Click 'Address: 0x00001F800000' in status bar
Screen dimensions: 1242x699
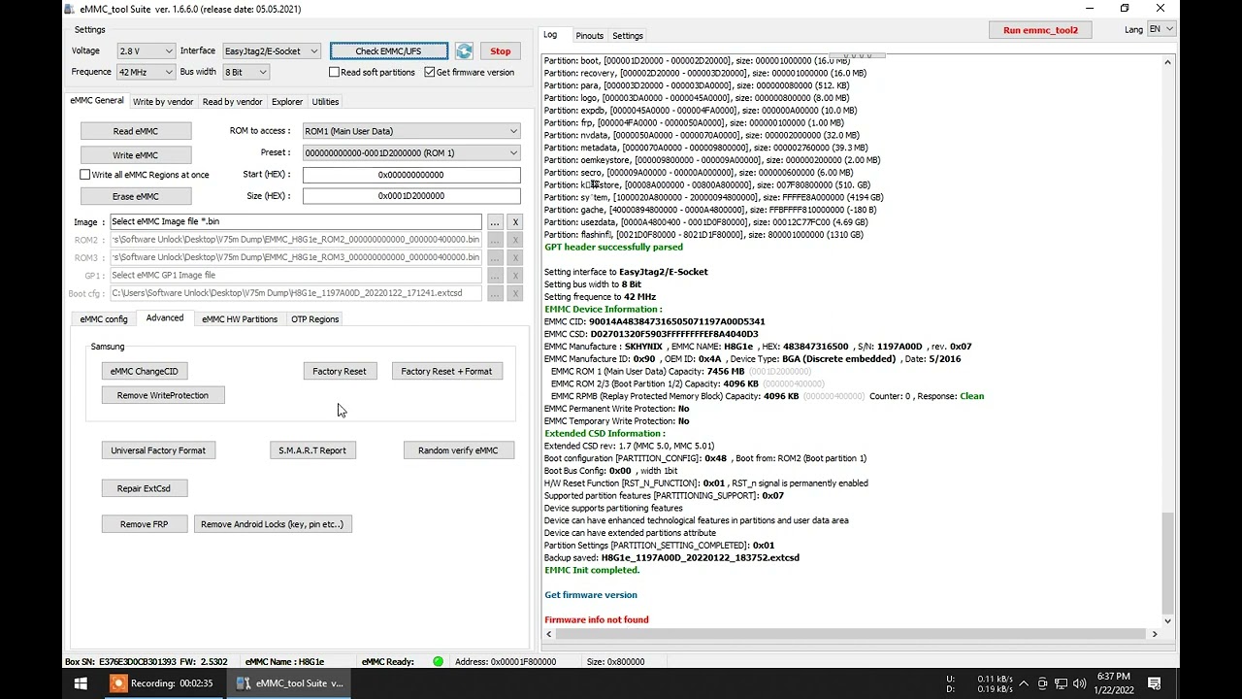(x=506, y=662)
